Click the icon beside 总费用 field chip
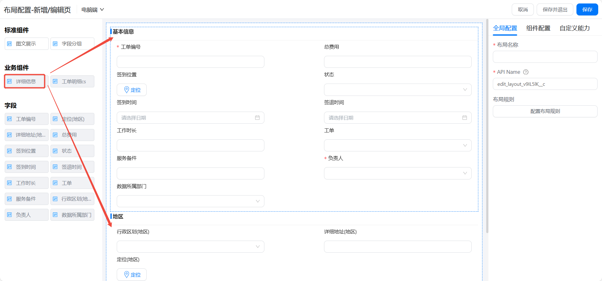This screenshot has width=602, height=281. [x=55, y=135]
